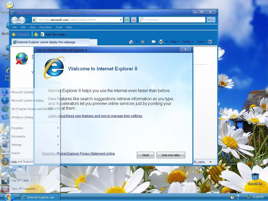
Task: Click the Internet Explorer taskbar button
Action: (x=40, y=197)
